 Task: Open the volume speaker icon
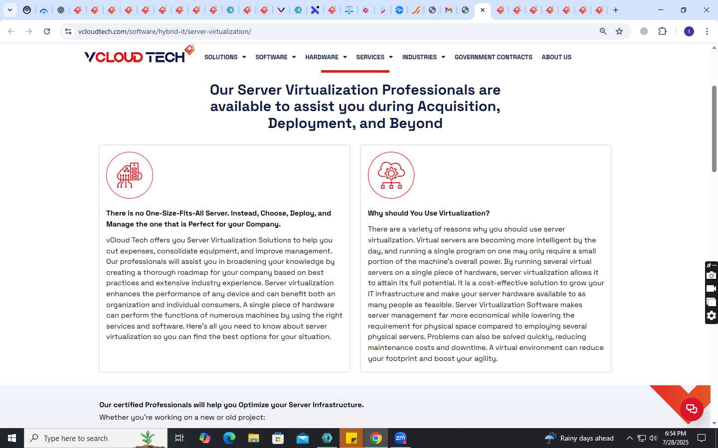tap(653, 438)
